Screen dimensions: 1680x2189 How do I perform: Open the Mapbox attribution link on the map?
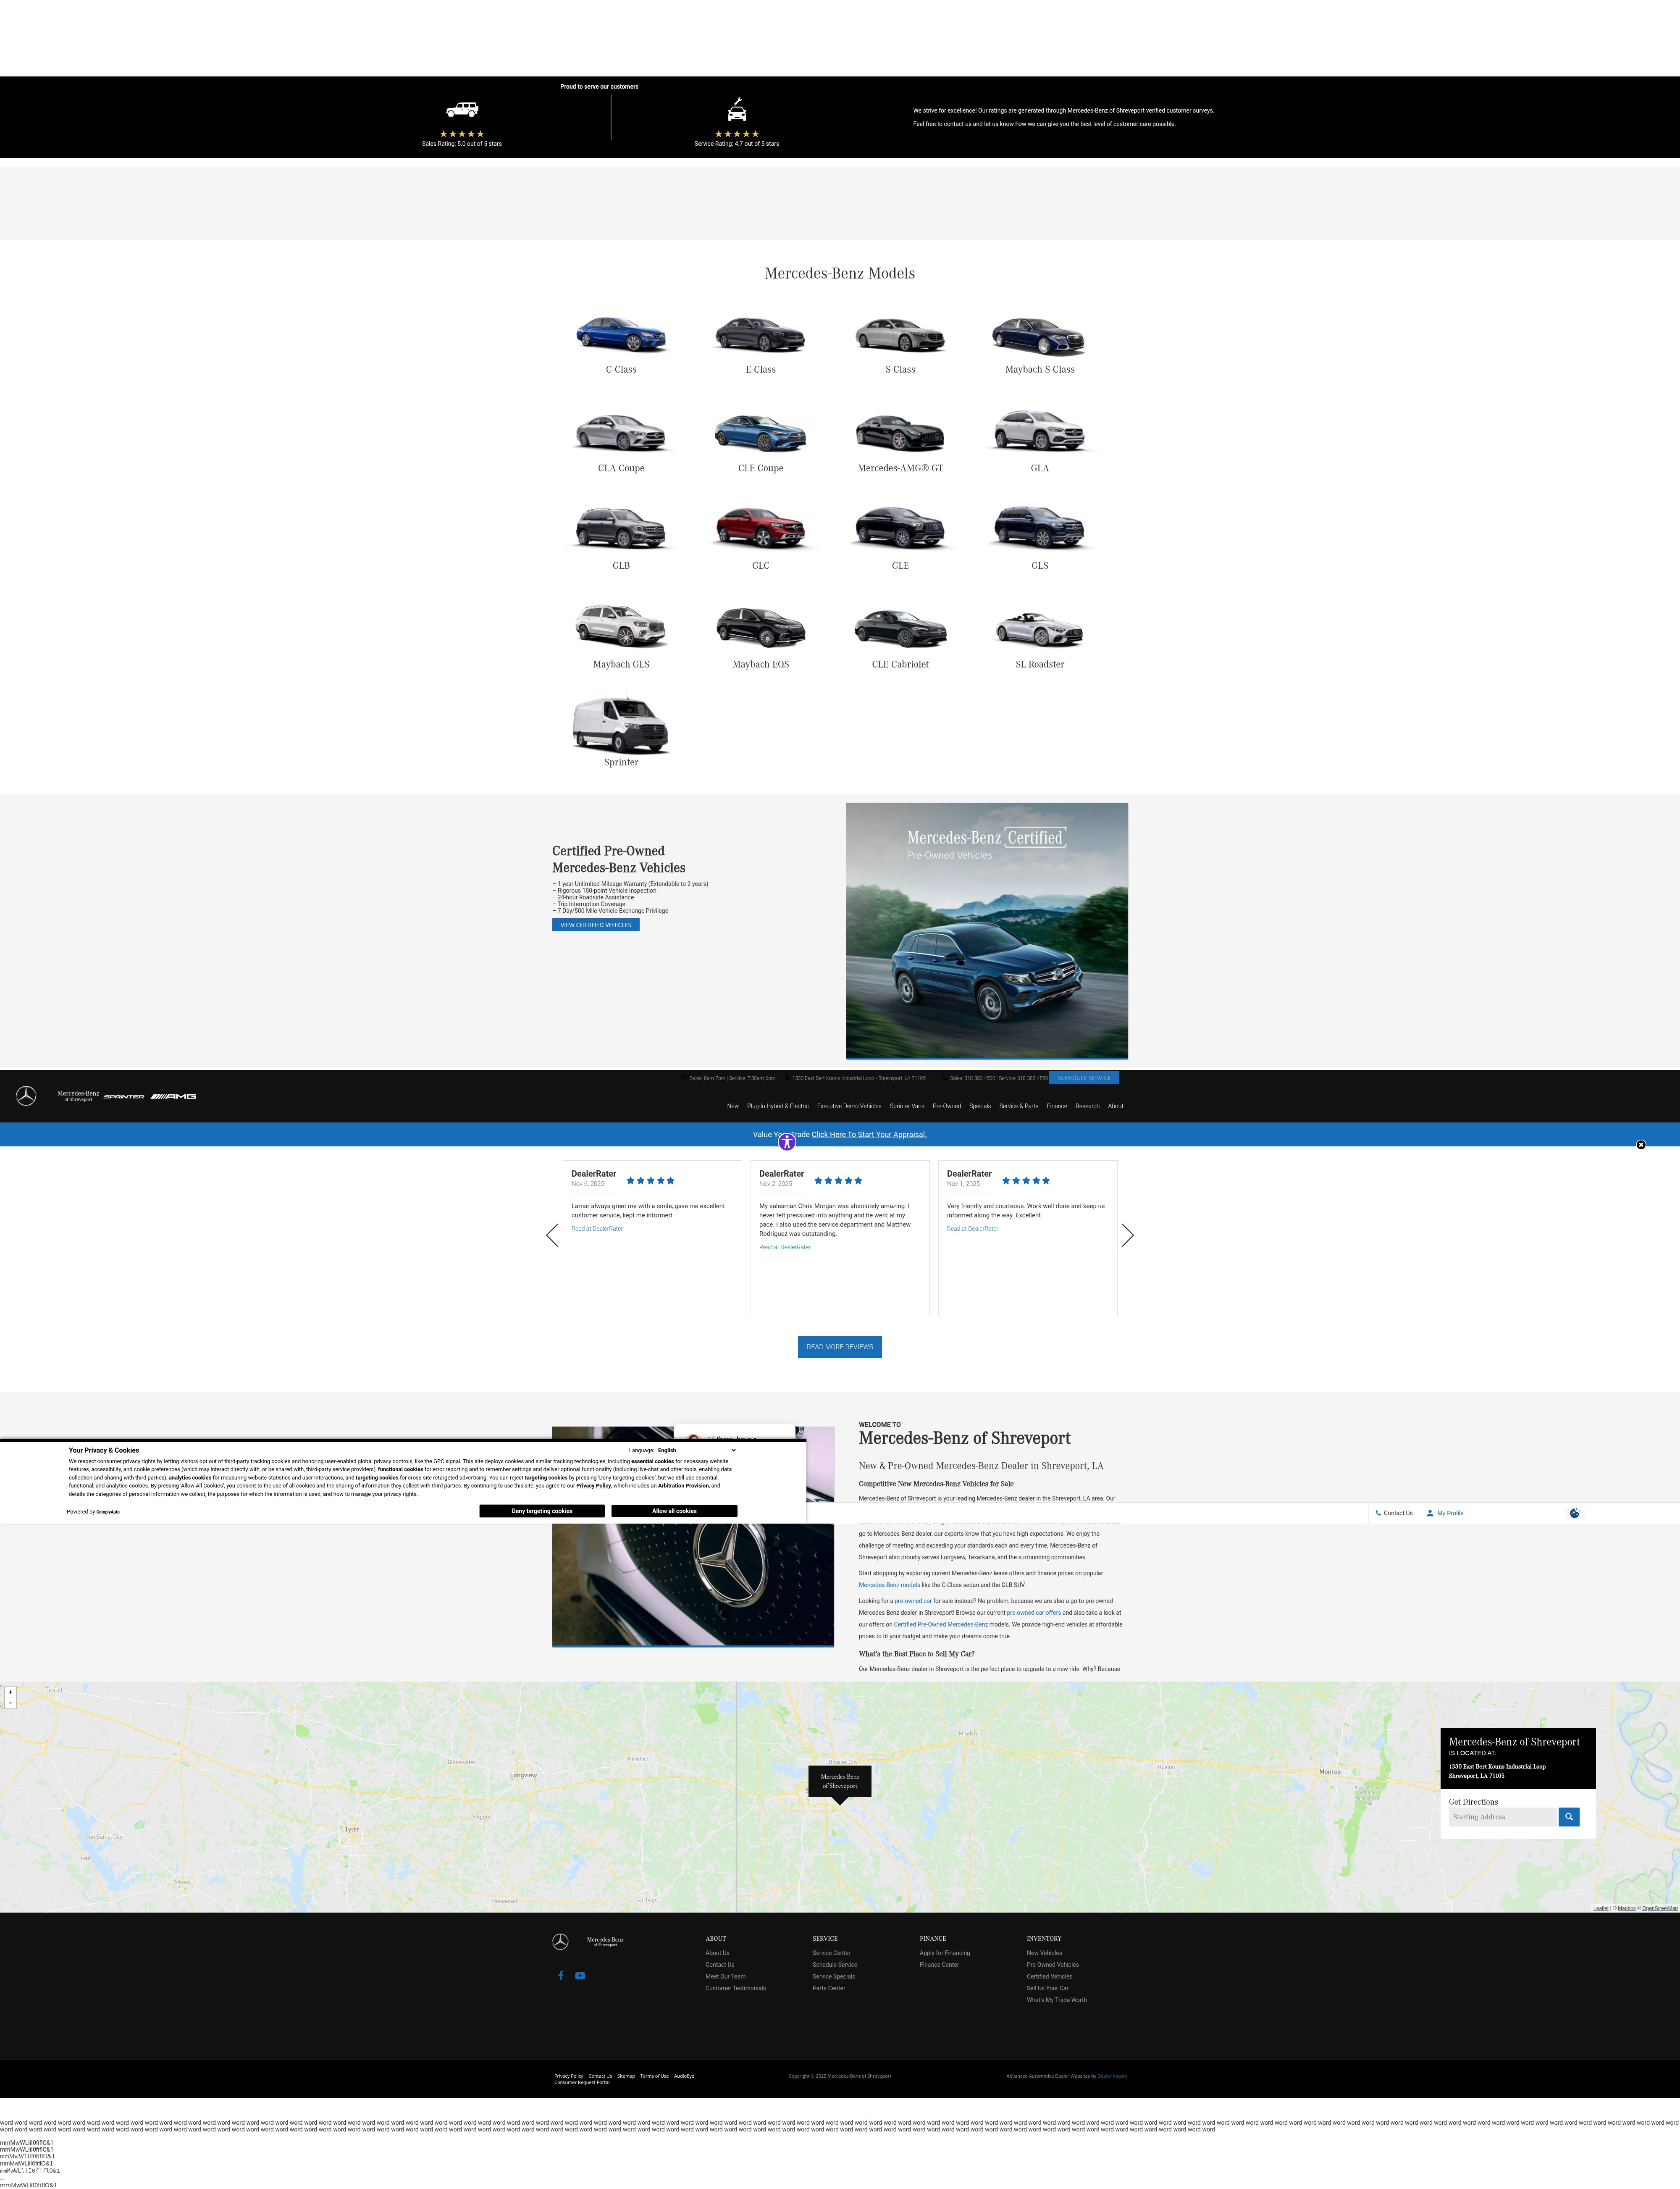(1627, 1908)
